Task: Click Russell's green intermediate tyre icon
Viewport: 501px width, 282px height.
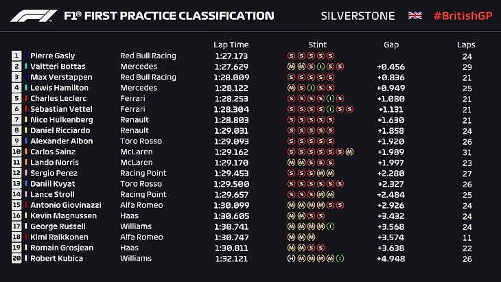Action: pyautogui.click(x=330, y=226)
